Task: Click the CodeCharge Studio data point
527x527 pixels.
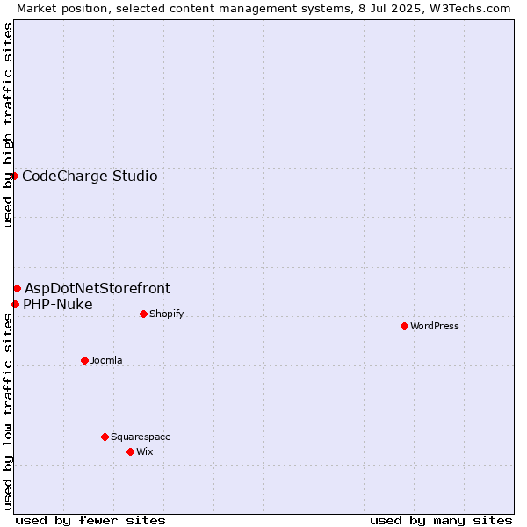Action: click(x=14, y=177)
